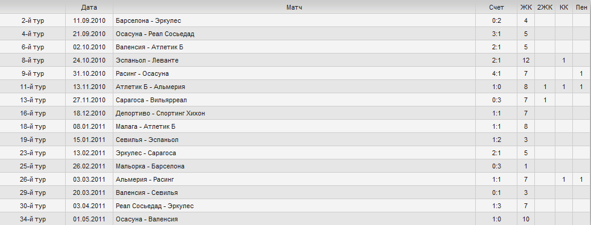Click the 2ЖК column header

click(545, 8)
